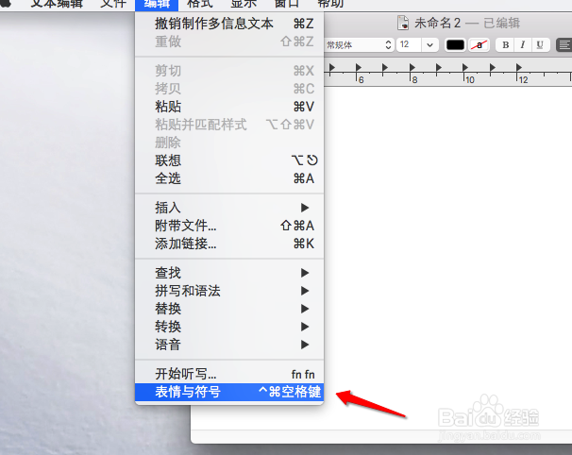Open the 帮助 menu
The height and width of the screenshot is (455, 572).
coord(330,4)
